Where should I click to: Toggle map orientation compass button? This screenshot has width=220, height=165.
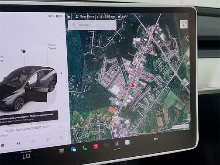184,24
